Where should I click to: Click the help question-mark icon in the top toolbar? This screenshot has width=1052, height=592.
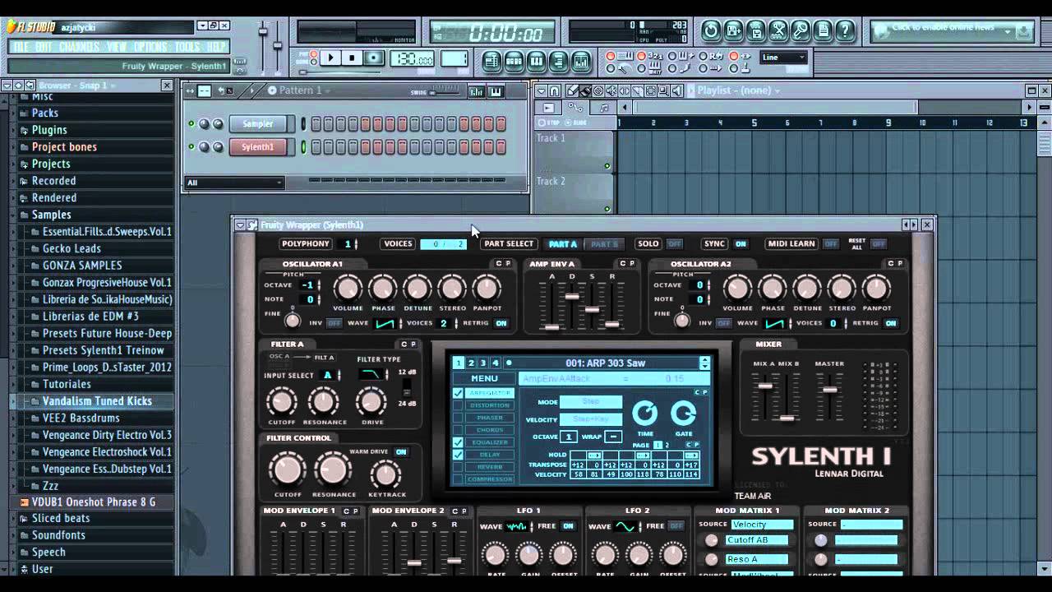(x=845, y=31)
